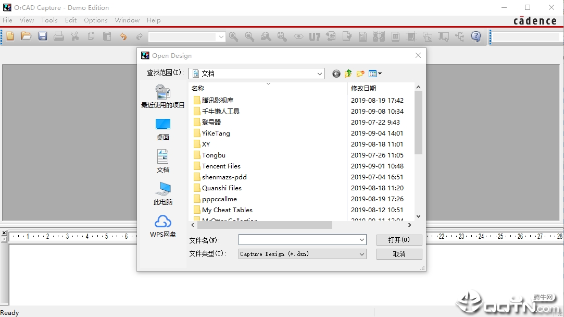Open the Edit menu
Image resolution: width=564 pixels, height=317 pixels.
coord(71,20)
